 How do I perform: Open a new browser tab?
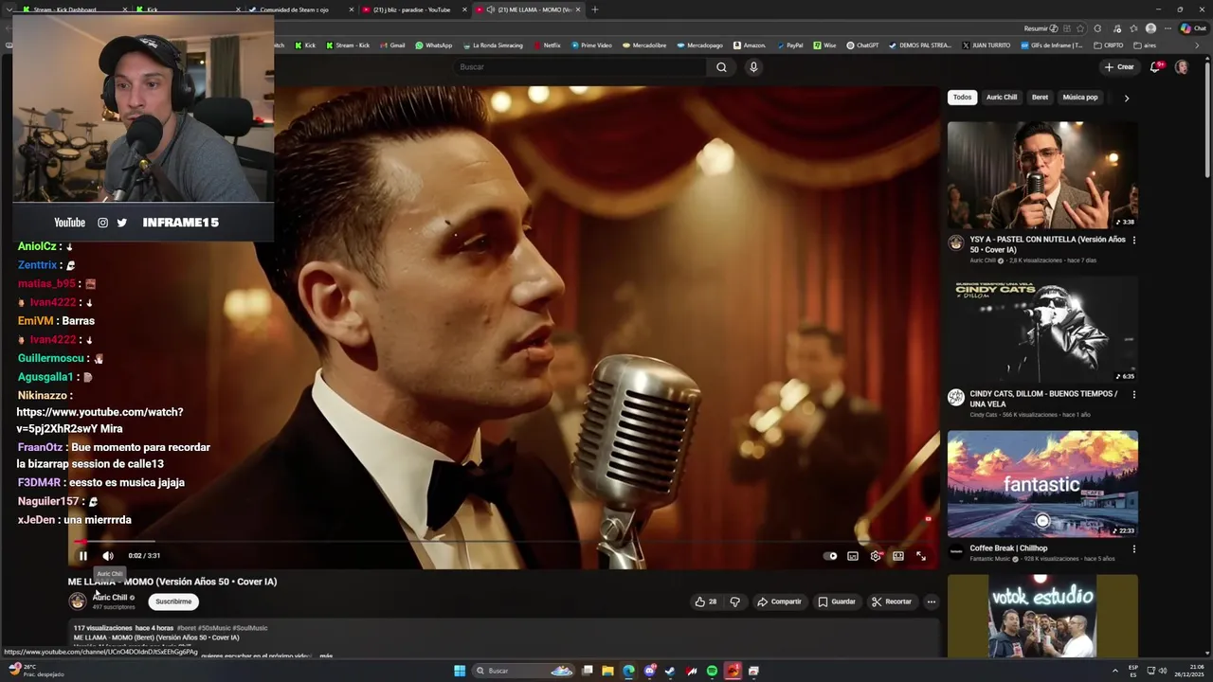[x=594, y=9]
